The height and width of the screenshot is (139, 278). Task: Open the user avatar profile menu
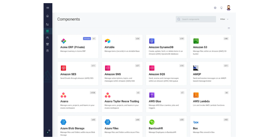pos(228,8)
